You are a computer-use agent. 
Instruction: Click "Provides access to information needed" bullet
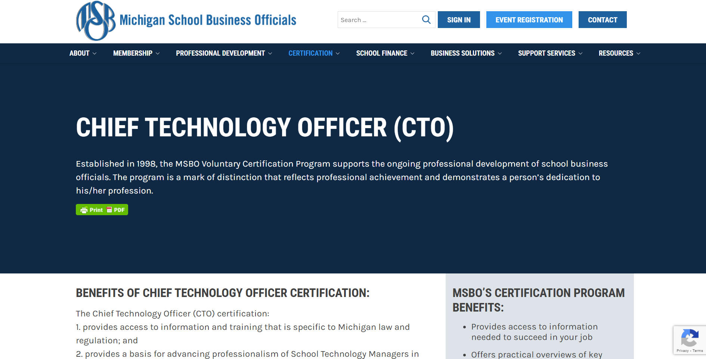535,332
